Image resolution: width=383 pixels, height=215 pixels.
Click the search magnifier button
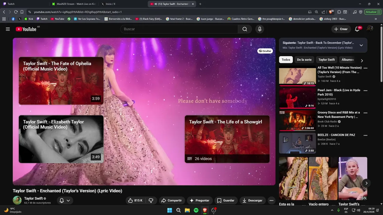(x=245, y=29)
